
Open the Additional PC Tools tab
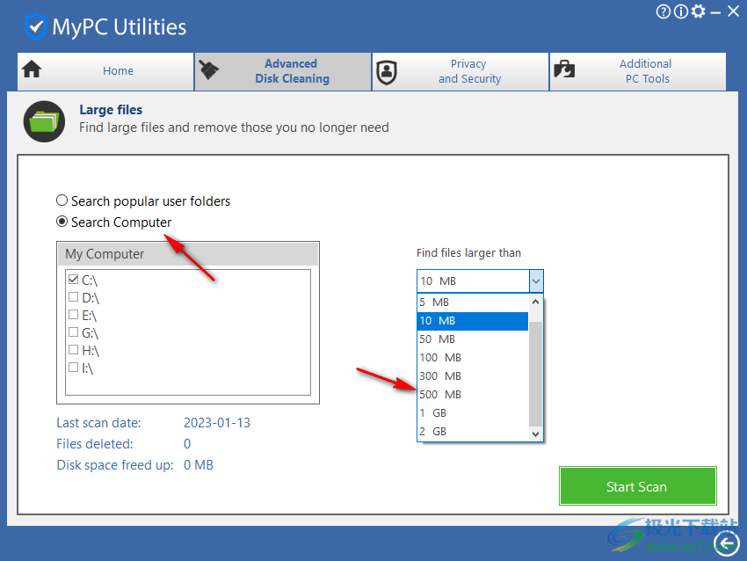point(638,71)
